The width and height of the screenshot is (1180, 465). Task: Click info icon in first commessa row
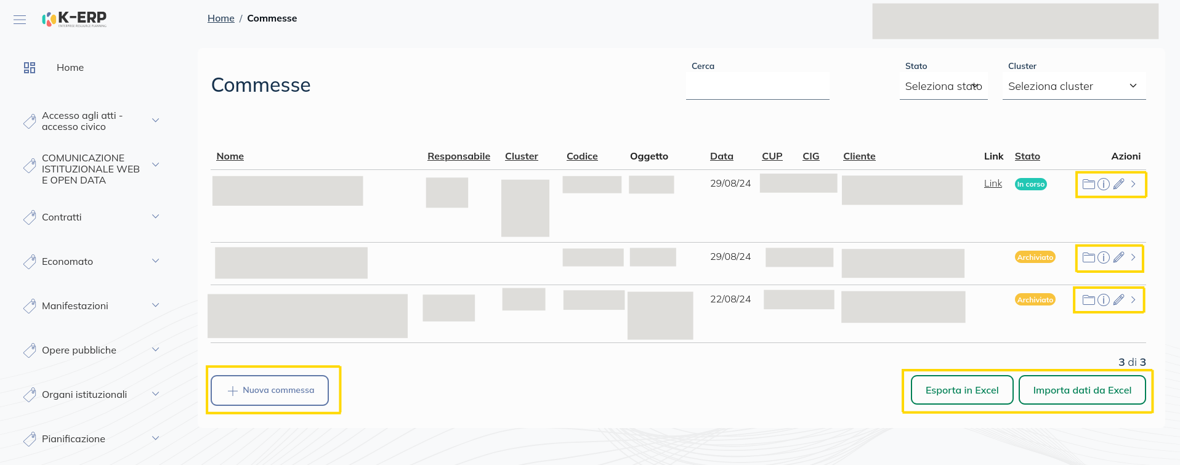pos(1104,184)
